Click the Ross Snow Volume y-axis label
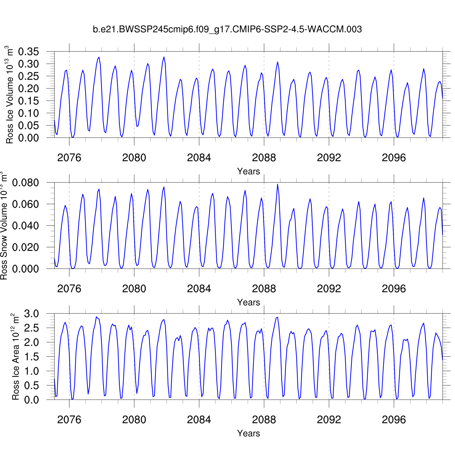 pyautogui.click(x=4, y=226)
